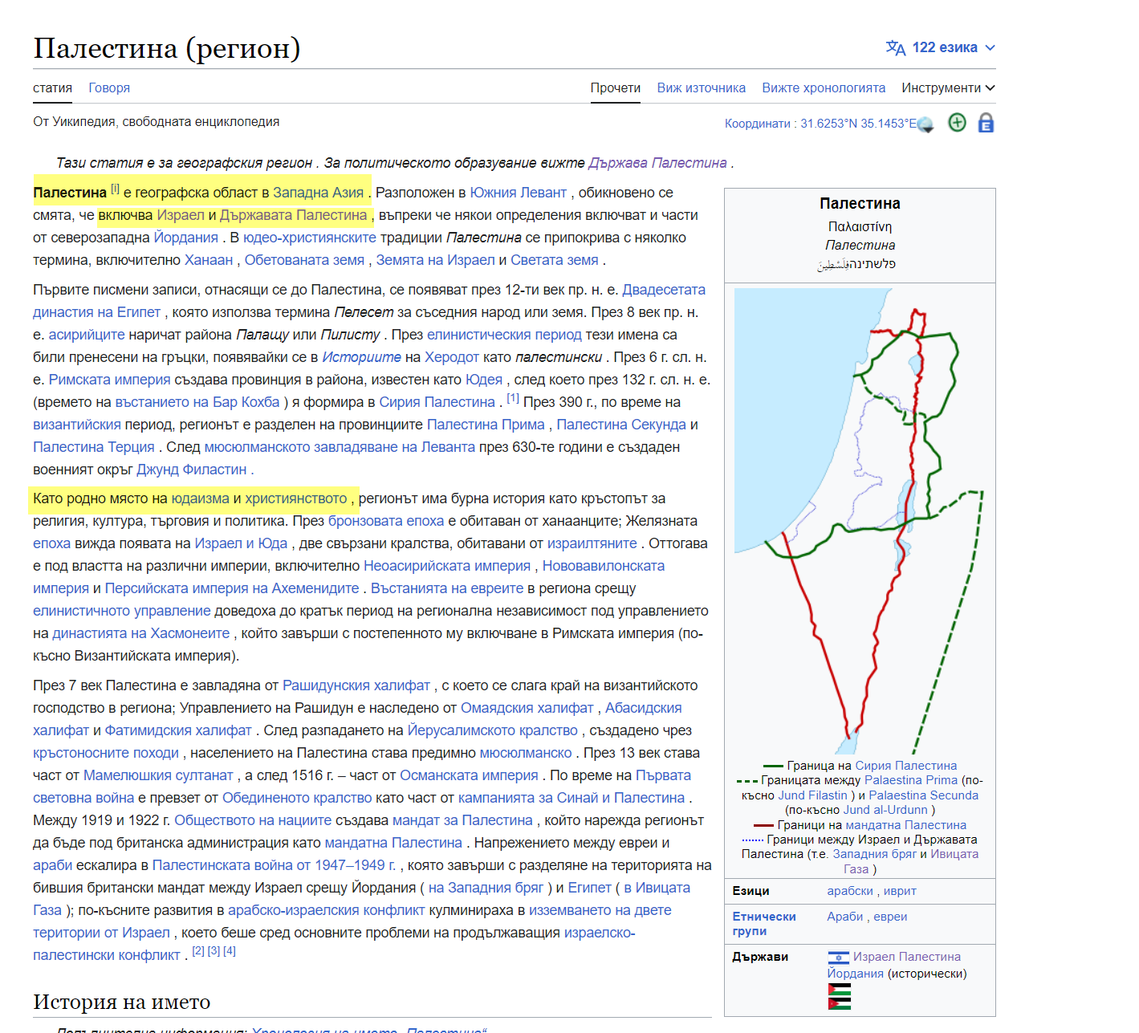Open the Държава Палестина hatnote link

pos(657,163)
